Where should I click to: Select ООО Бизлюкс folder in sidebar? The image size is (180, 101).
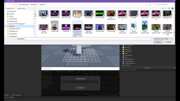point(13,31)
